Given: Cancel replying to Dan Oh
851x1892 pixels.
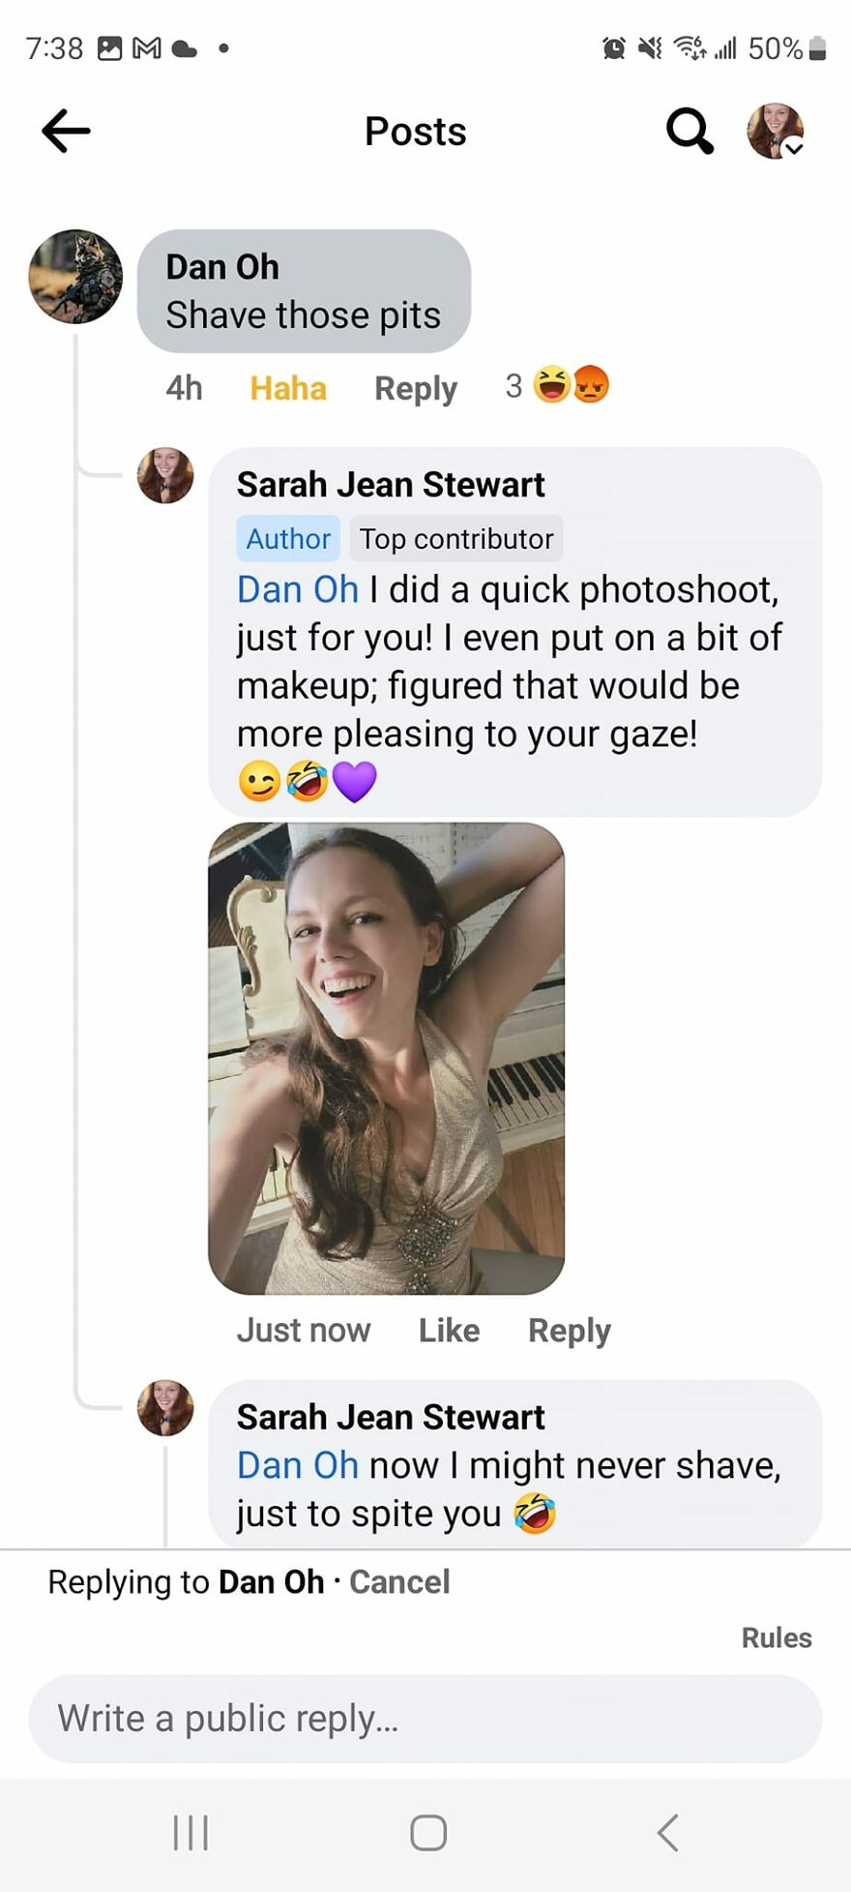Looking at the screenshot, I should point(398,1580).
